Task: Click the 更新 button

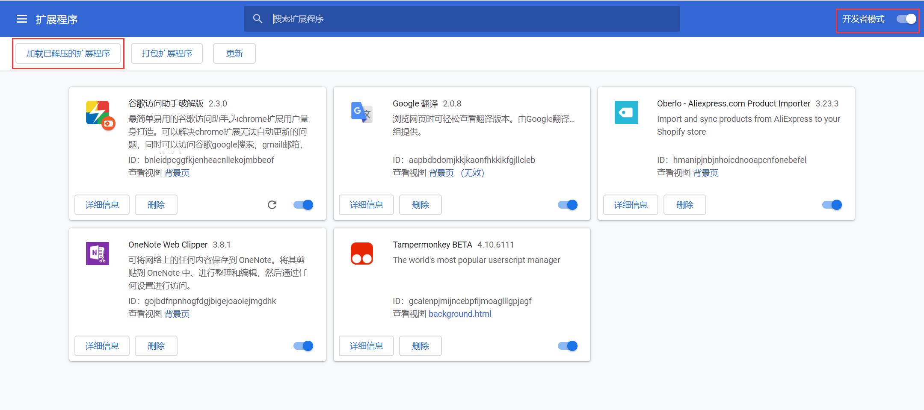Action: 234,53
